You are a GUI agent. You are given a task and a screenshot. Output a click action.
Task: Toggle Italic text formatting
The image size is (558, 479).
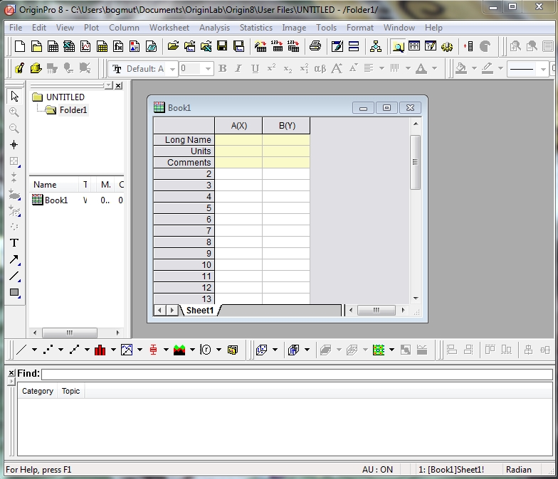point(238,68)
